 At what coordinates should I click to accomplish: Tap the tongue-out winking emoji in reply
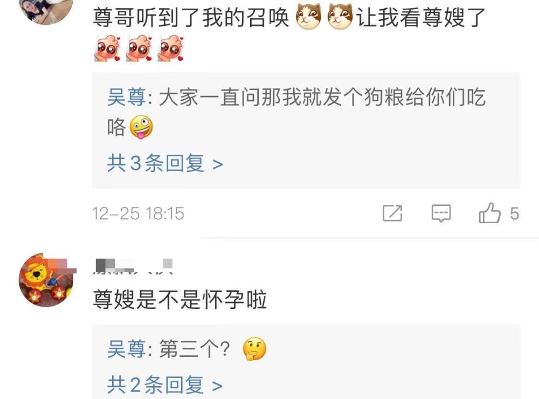pyautogui.click(x=141, y=127)
